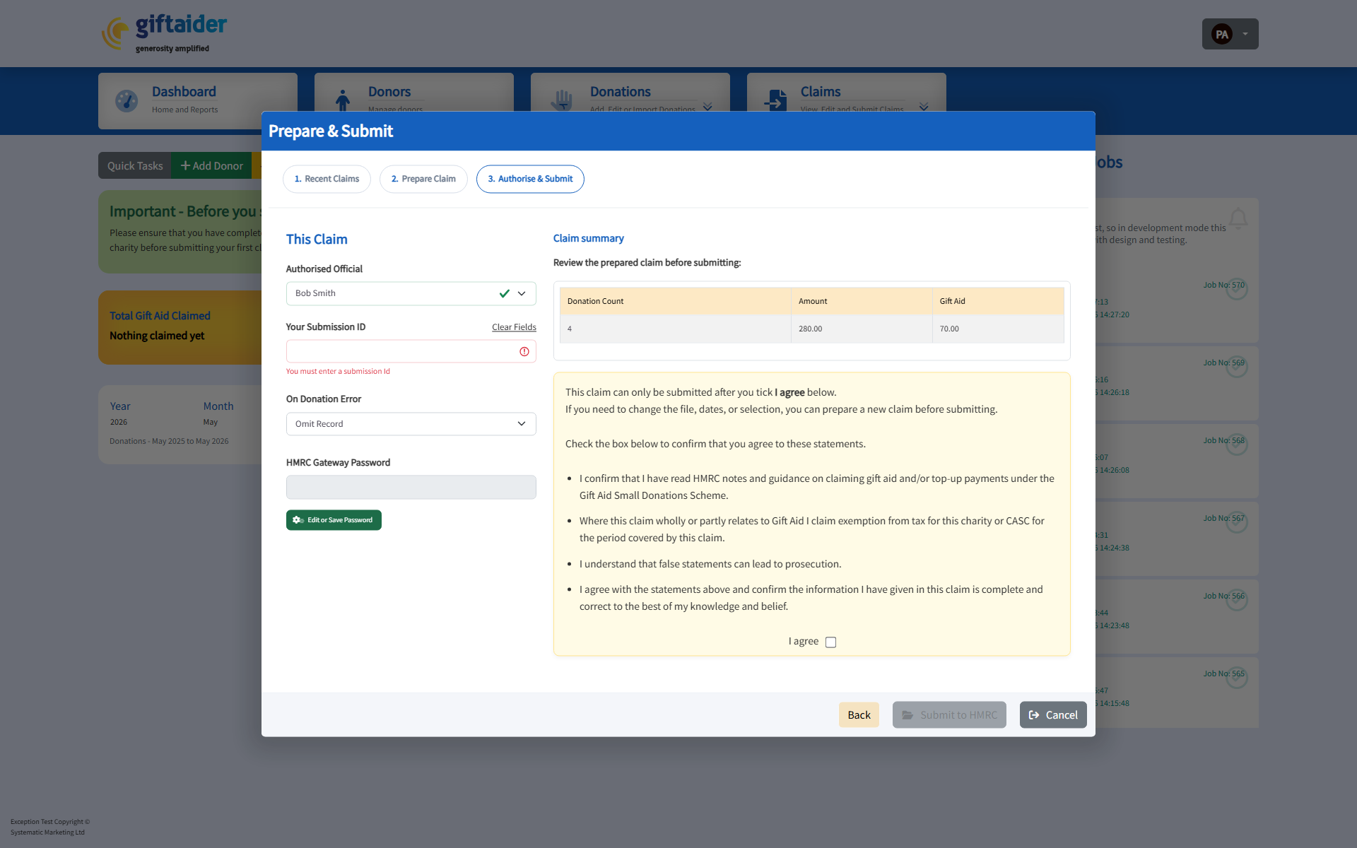The height and width of the screenshot is (848, 1357).
Task: Click the cancel exit icon in Cancel button
Action: pyautogui.click(x=1034, y=715)
